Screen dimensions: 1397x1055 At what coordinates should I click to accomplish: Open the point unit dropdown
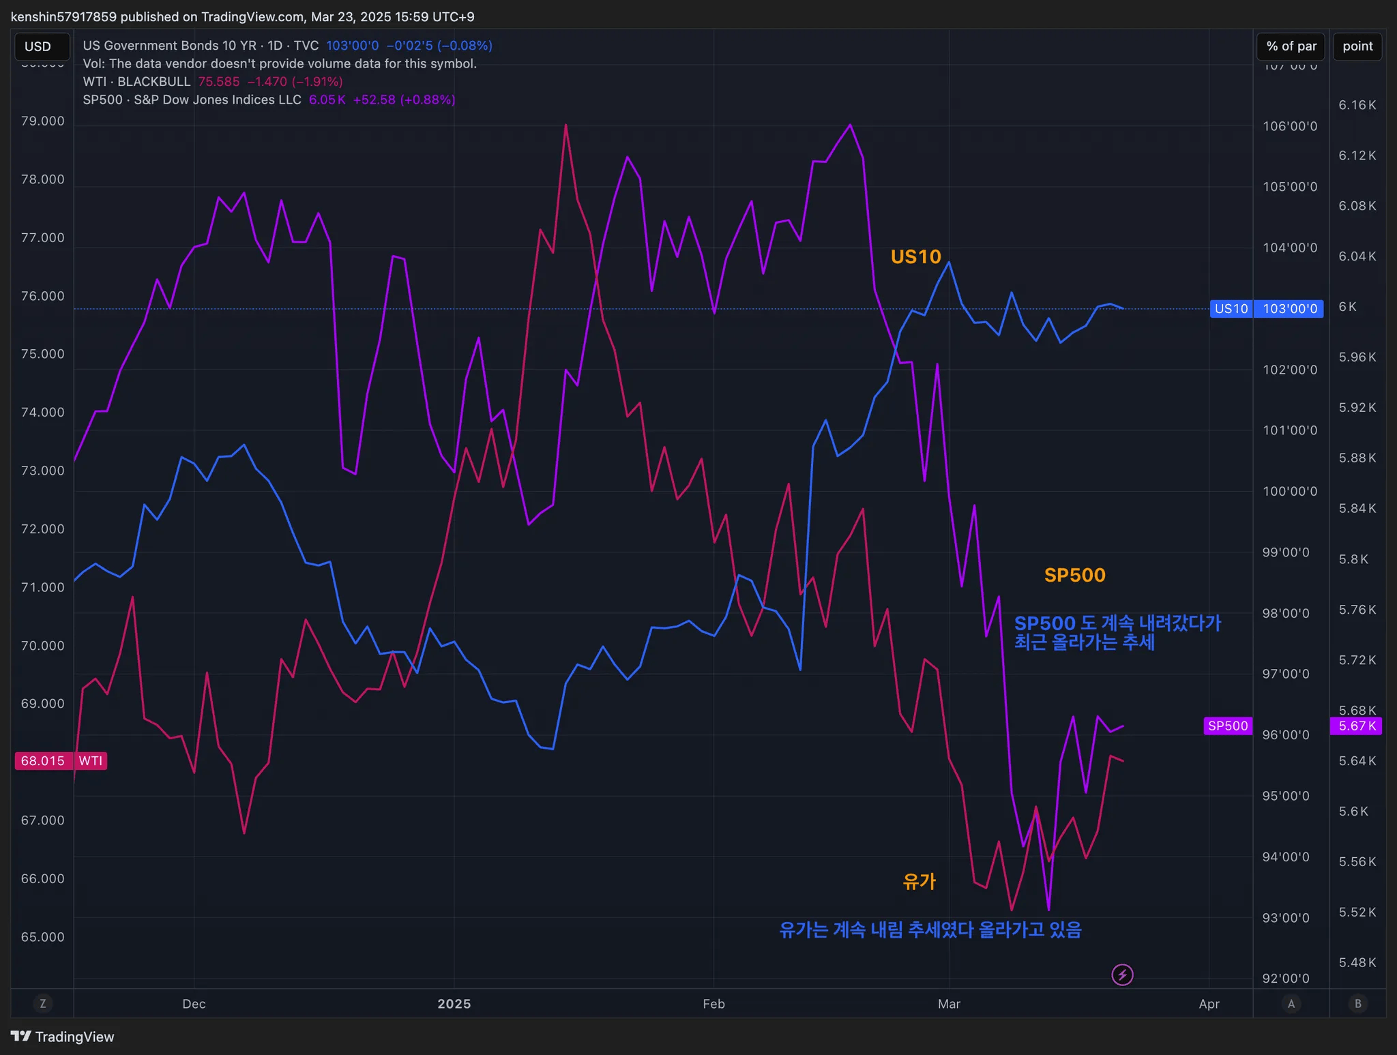tap(1357, 46)
